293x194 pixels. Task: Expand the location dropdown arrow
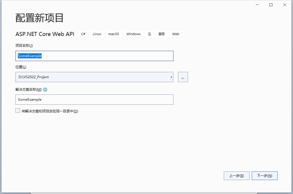171,77
